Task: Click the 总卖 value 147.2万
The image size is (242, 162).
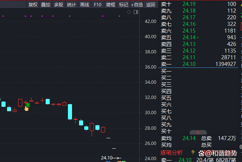Action: pos(227,138)
